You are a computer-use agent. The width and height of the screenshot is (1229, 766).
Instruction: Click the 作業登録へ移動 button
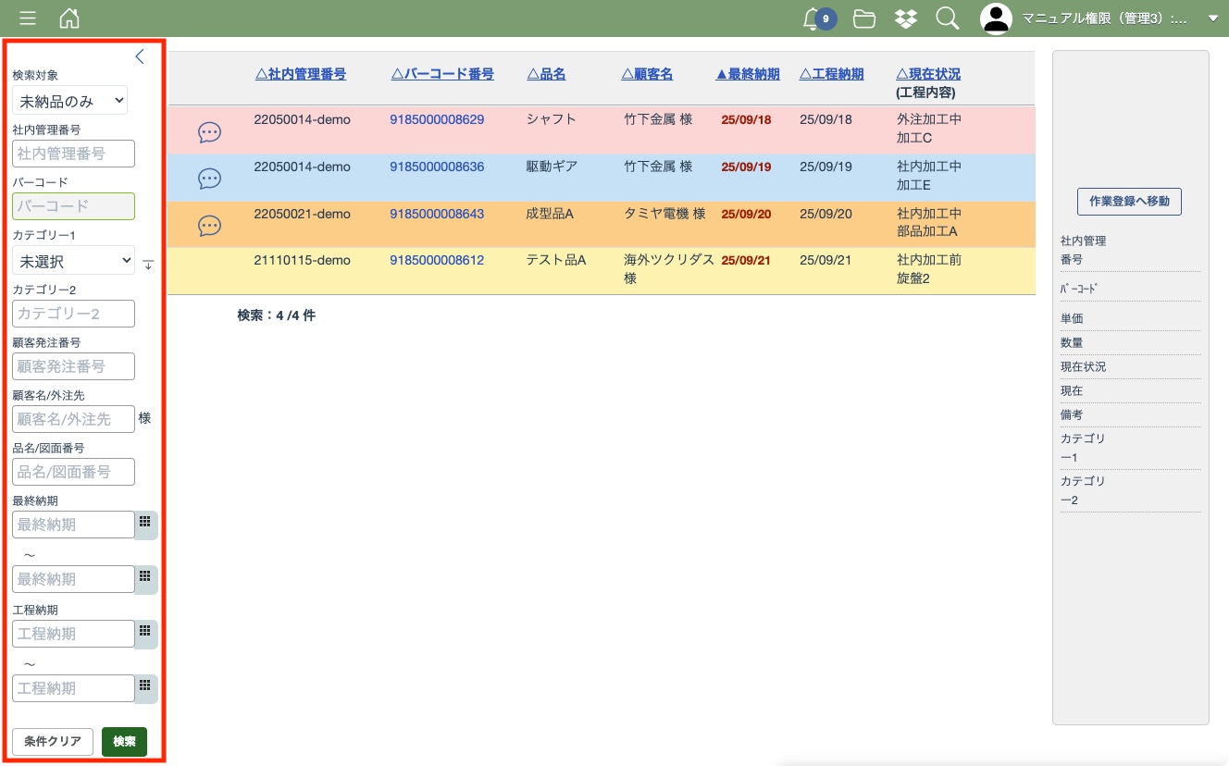click(x=1129, y=202)
